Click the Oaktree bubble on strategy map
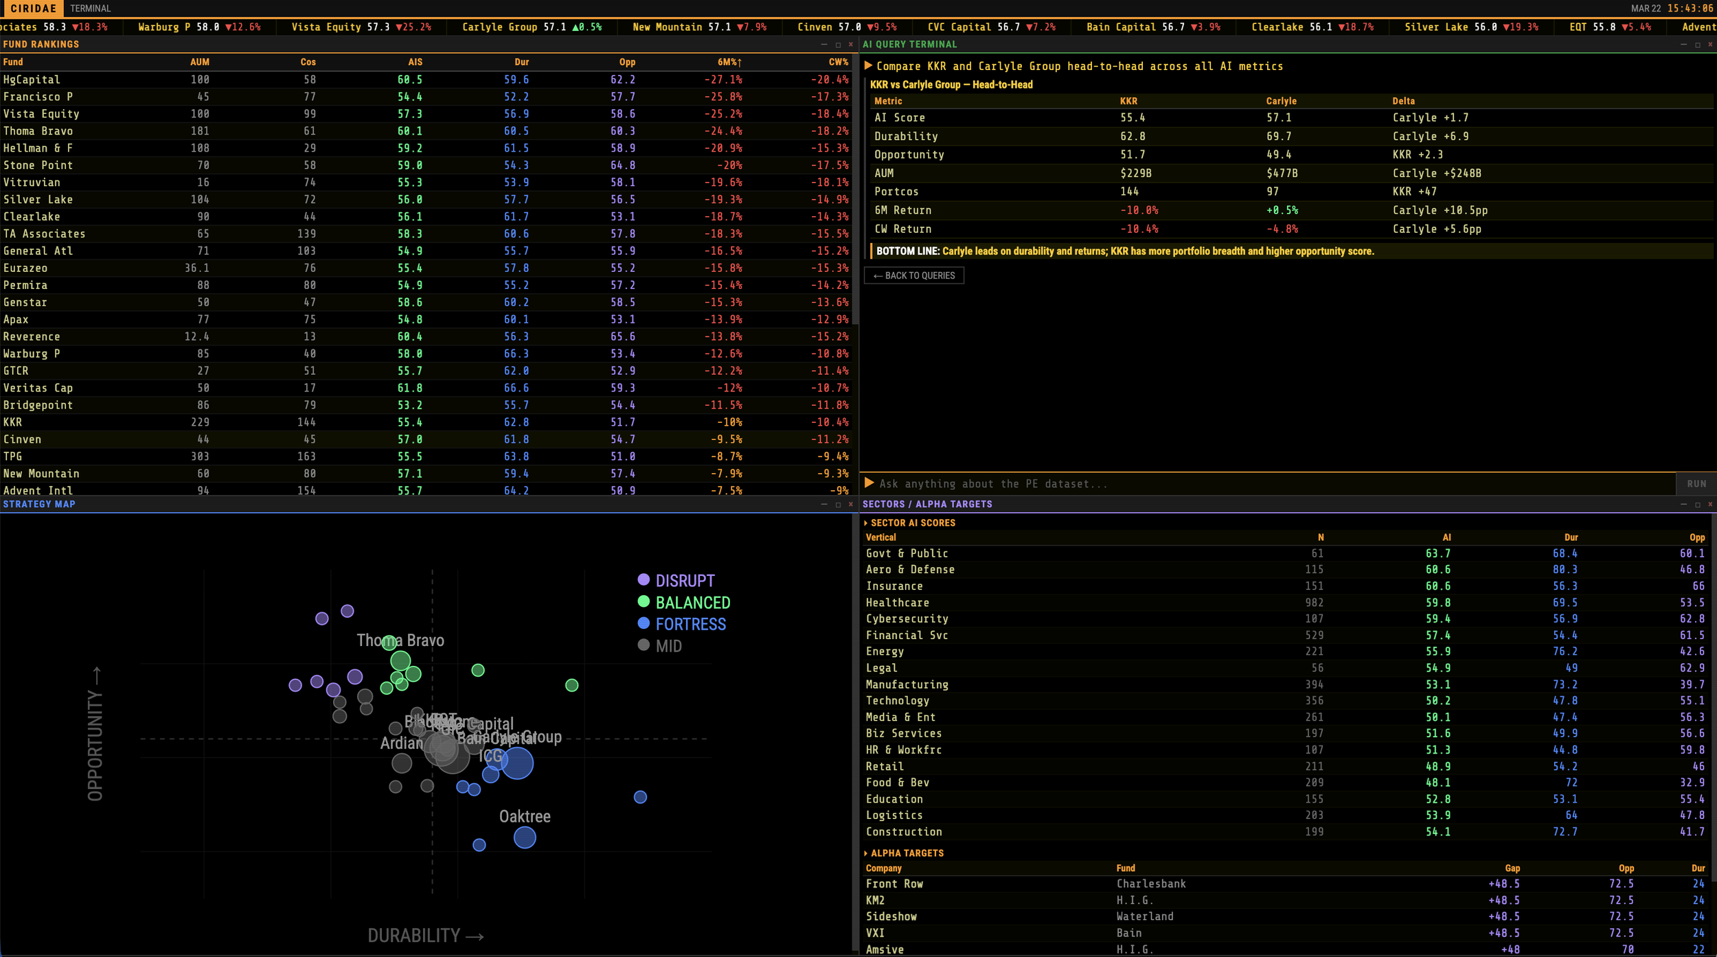Screen dimensions: 1717x957 [525, 838]
